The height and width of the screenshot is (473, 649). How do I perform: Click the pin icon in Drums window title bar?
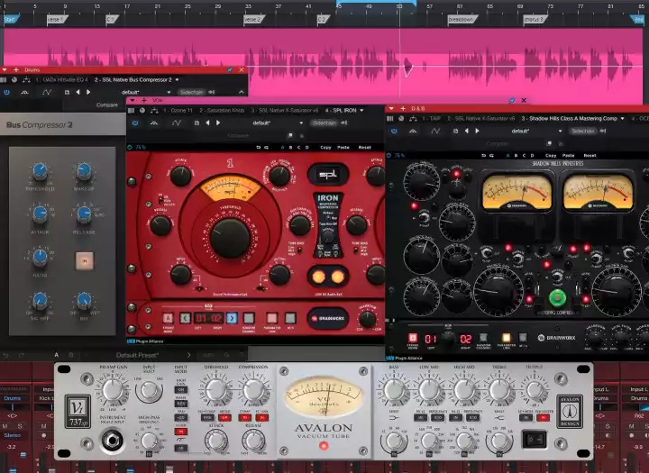(230, 70)
